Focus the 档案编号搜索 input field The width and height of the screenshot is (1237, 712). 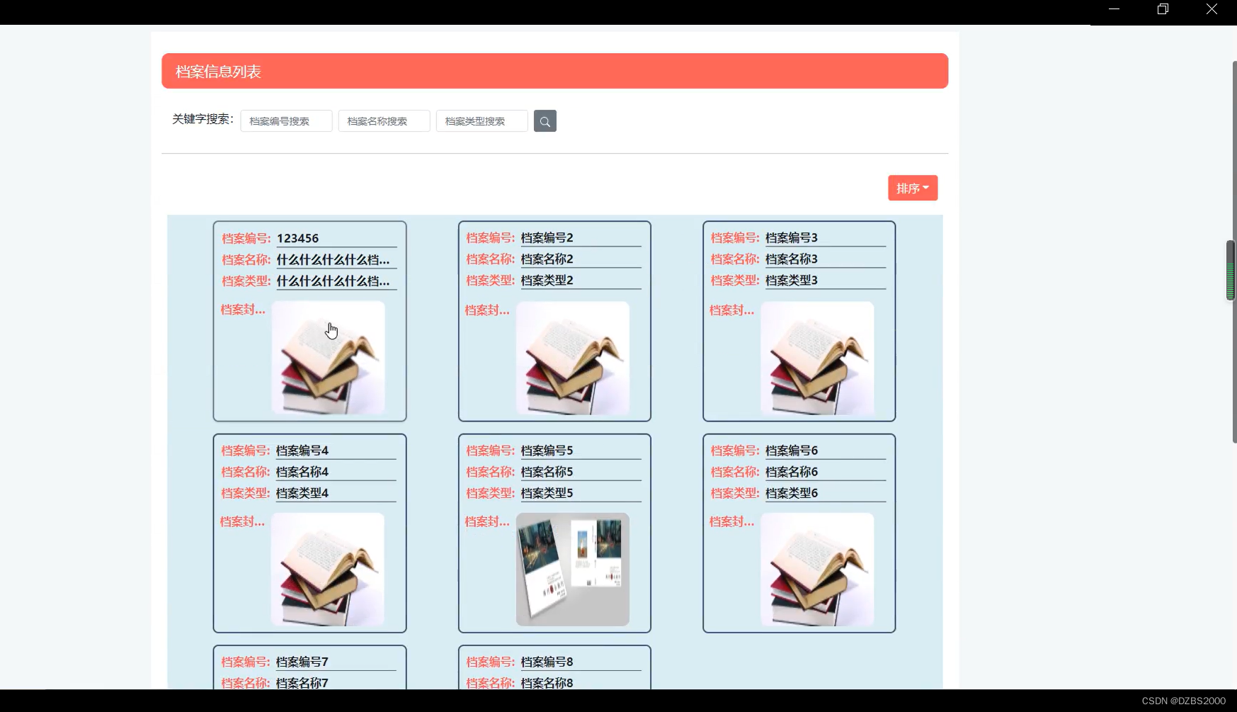tap(286, 121)
